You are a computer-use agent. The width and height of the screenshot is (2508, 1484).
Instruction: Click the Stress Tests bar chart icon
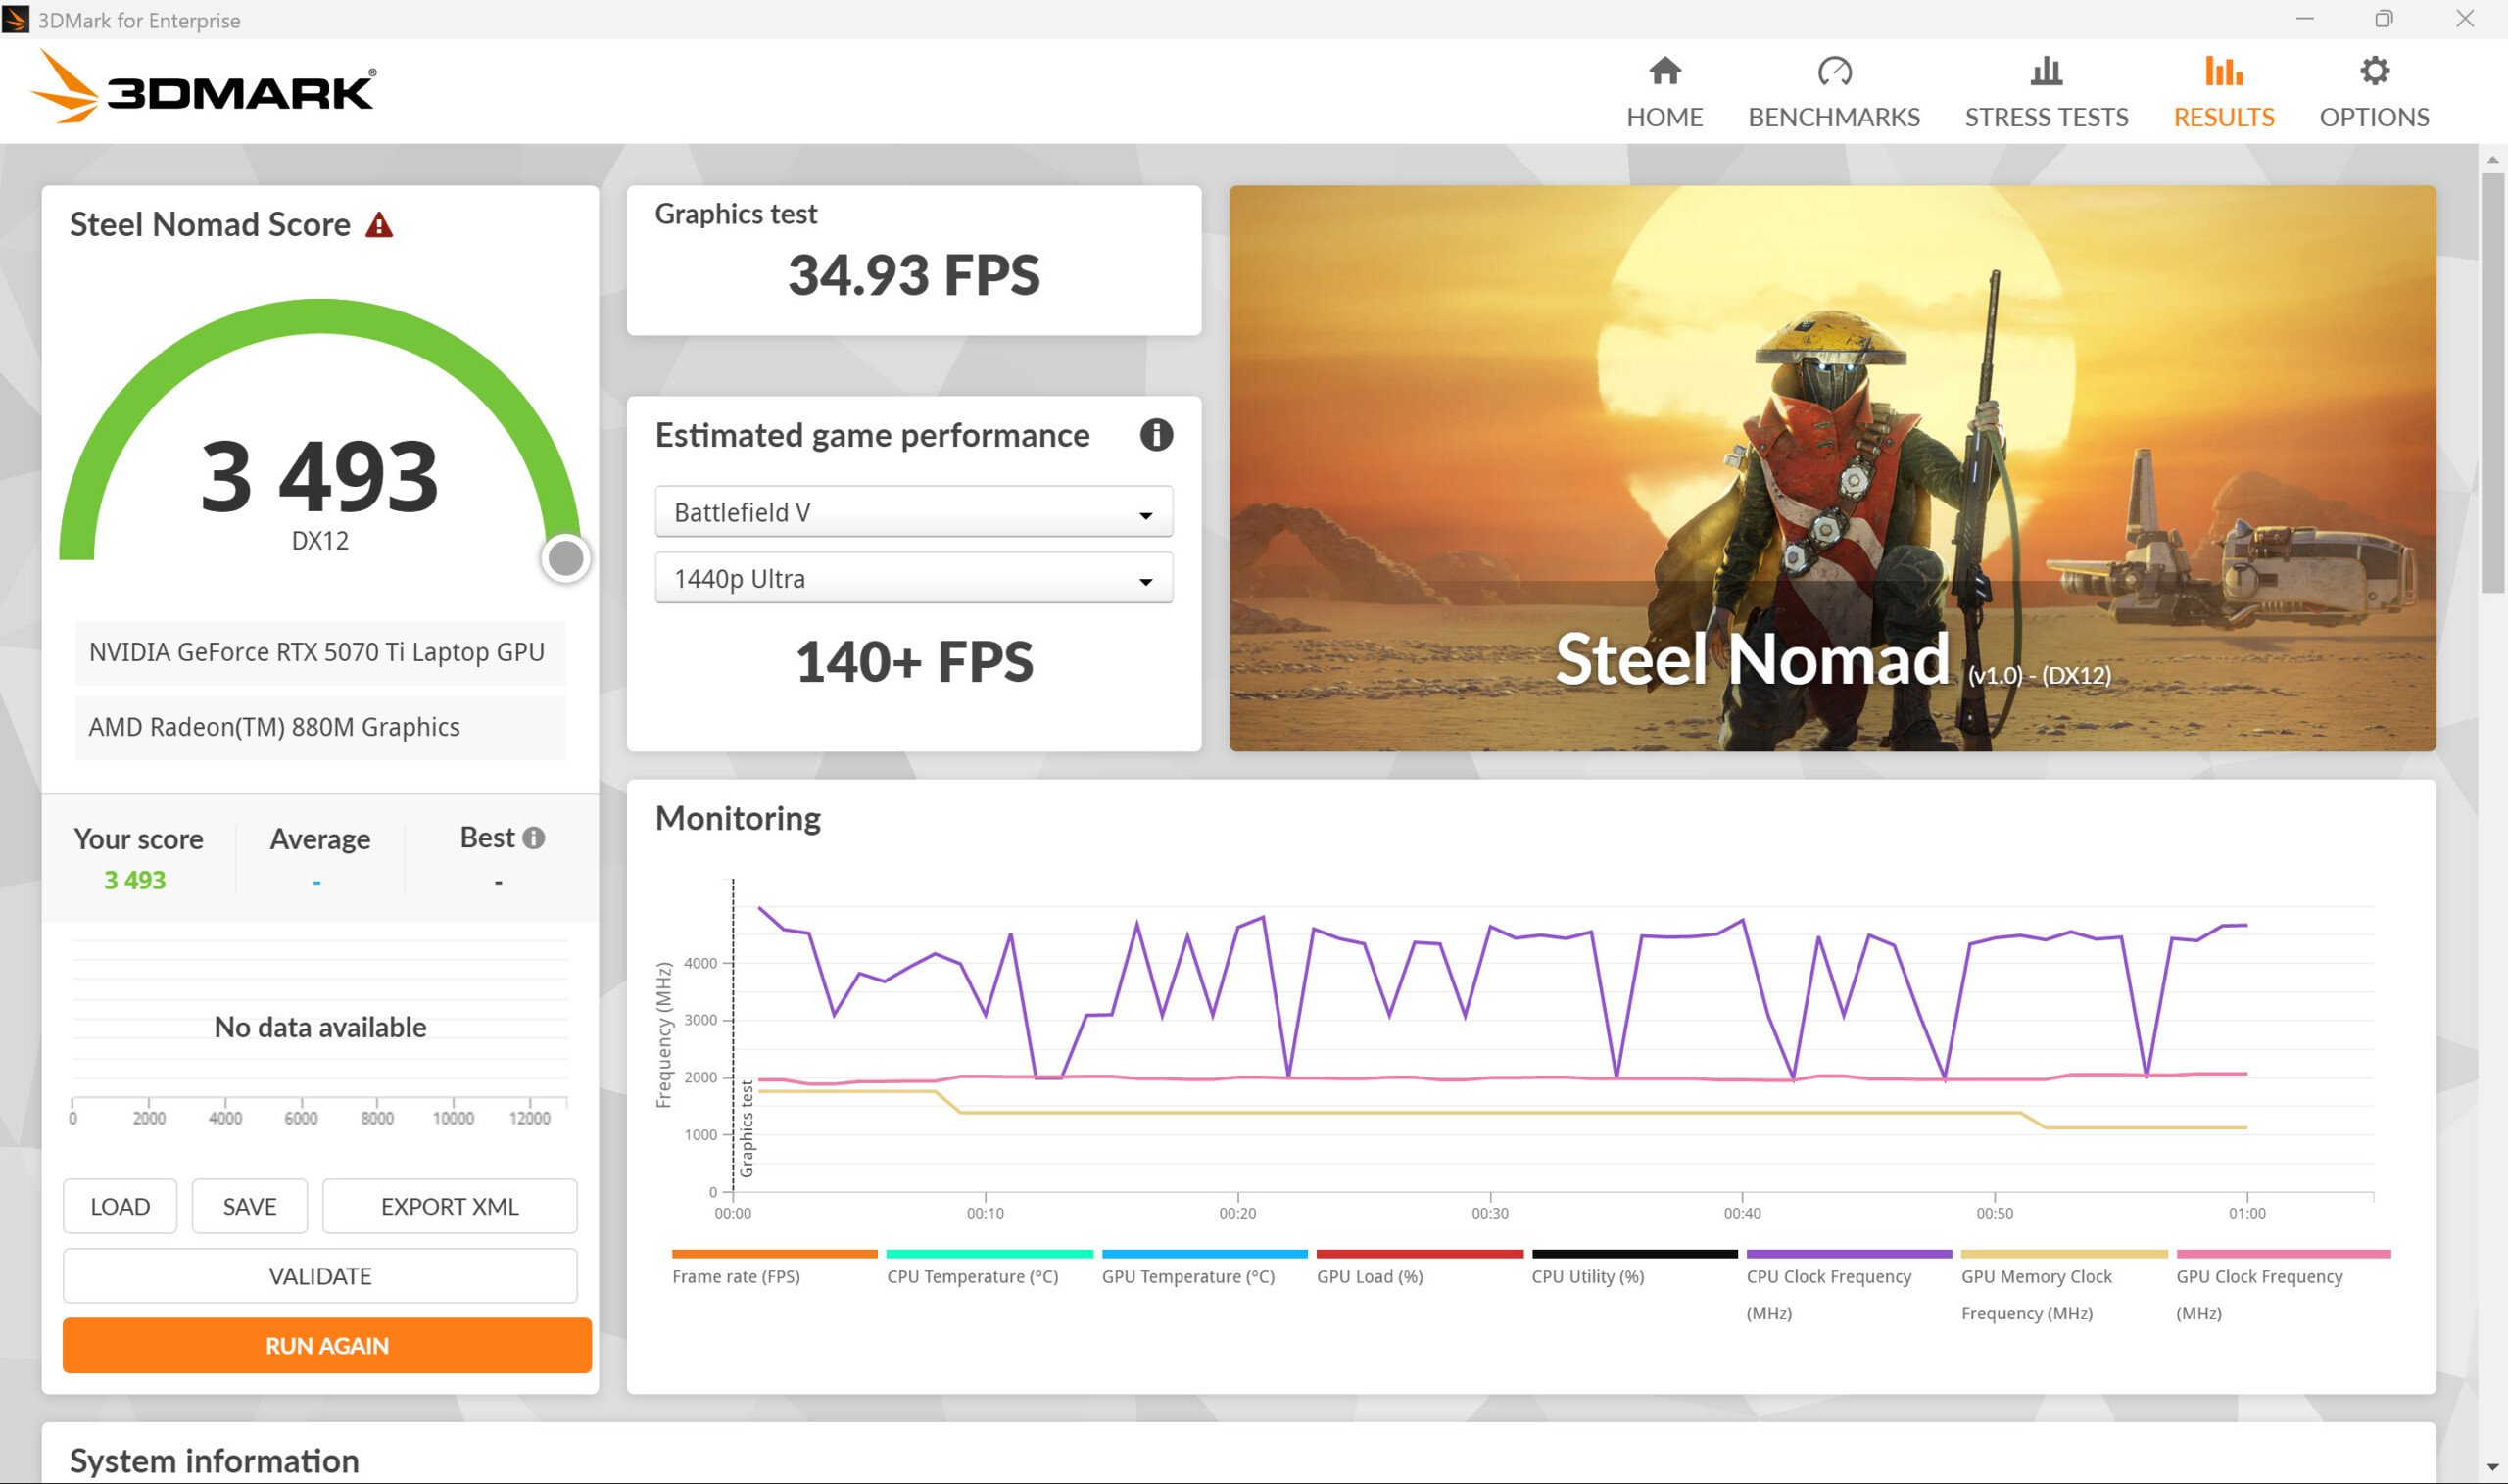2046,71
